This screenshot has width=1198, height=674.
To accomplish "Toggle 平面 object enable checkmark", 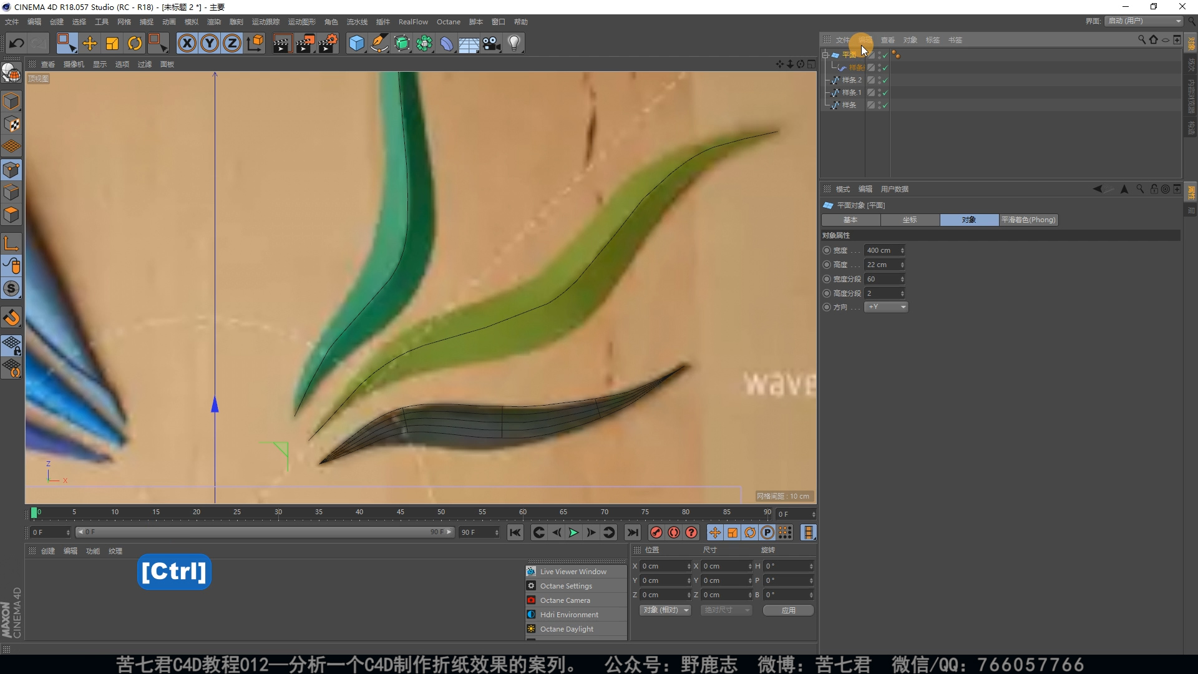I will click(885, 56).
